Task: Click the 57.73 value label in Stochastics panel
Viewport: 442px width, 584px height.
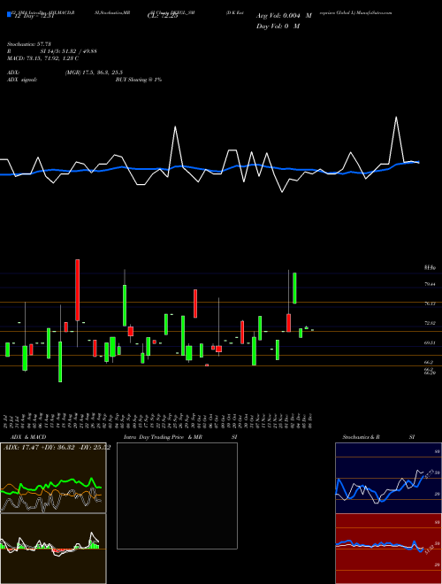Action: [428, 475]
